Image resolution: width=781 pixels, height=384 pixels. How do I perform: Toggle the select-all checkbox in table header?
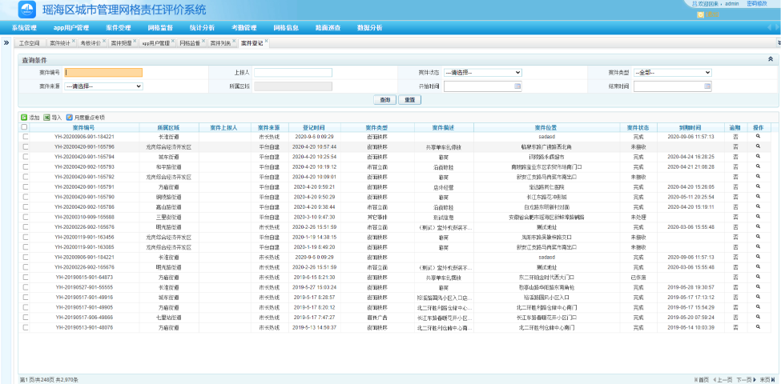click(25, 127)
